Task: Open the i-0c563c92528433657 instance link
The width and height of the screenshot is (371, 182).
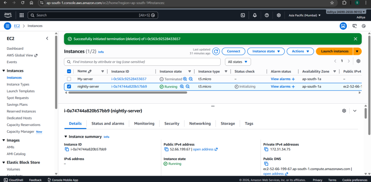Action: pyautogui.click(x=129, y=79)
